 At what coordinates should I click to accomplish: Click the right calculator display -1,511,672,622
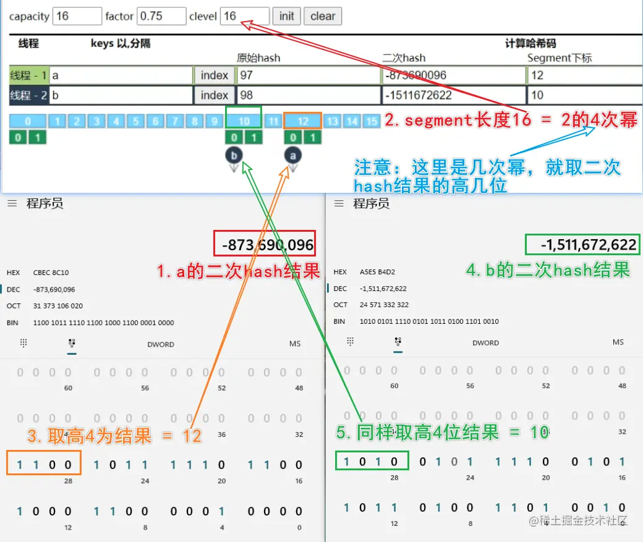[588, 245]
